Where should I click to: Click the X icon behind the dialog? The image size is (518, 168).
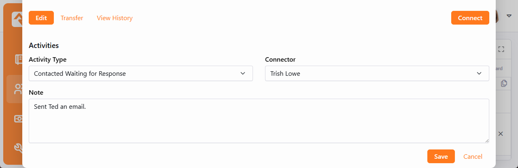pyautogui.click(x=501, y=134)
